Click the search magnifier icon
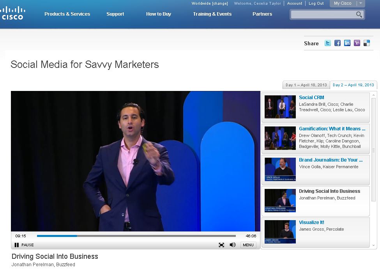This screenshot has height=274, width=380. pyautogui.click(x=359, y=14)
